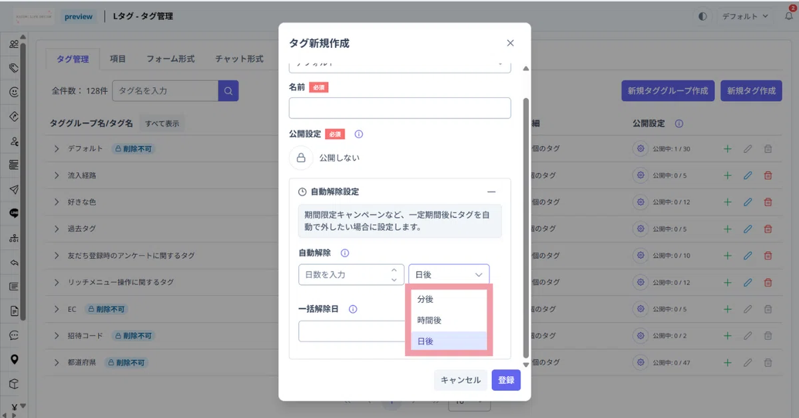Click plus icon in 流入経路 row
799x418 pixels.
727,175
